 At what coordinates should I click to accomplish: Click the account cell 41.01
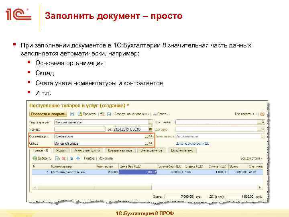tap(255, 172)
